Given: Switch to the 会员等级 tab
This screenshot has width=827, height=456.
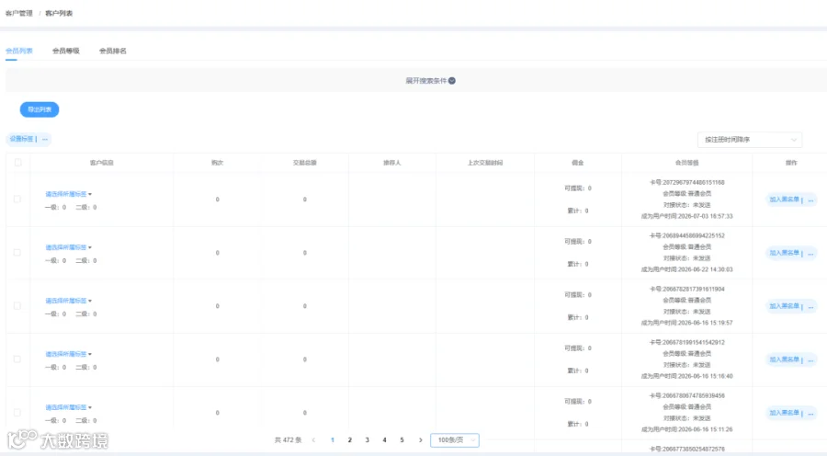Looking at the screenshot, I should pyautogui.click(x=66, y=51).
